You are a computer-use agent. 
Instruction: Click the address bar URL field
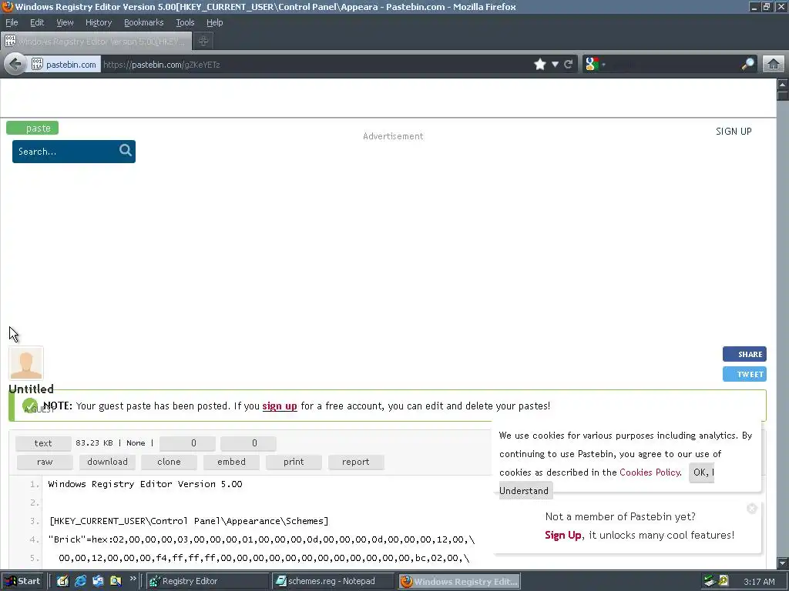tap(316, 65)
